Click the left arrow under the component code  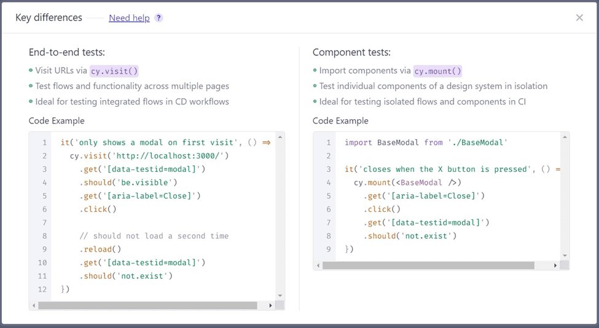(x=318, y=265)
